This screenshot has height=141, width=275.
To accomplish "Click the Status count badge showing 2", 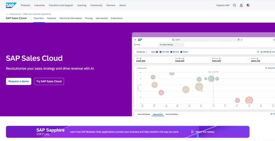I will (x=157, y=52).
